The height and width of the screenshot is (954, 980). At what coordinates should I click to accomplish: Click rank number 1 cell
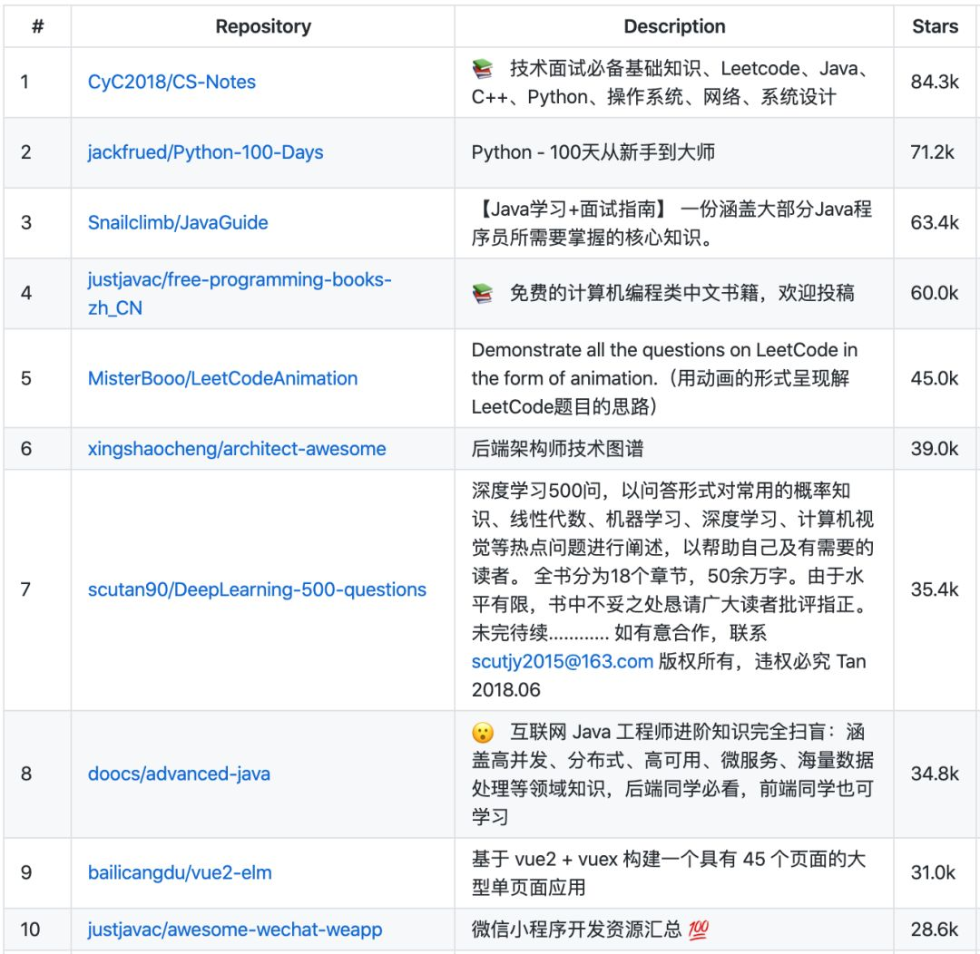37,82
